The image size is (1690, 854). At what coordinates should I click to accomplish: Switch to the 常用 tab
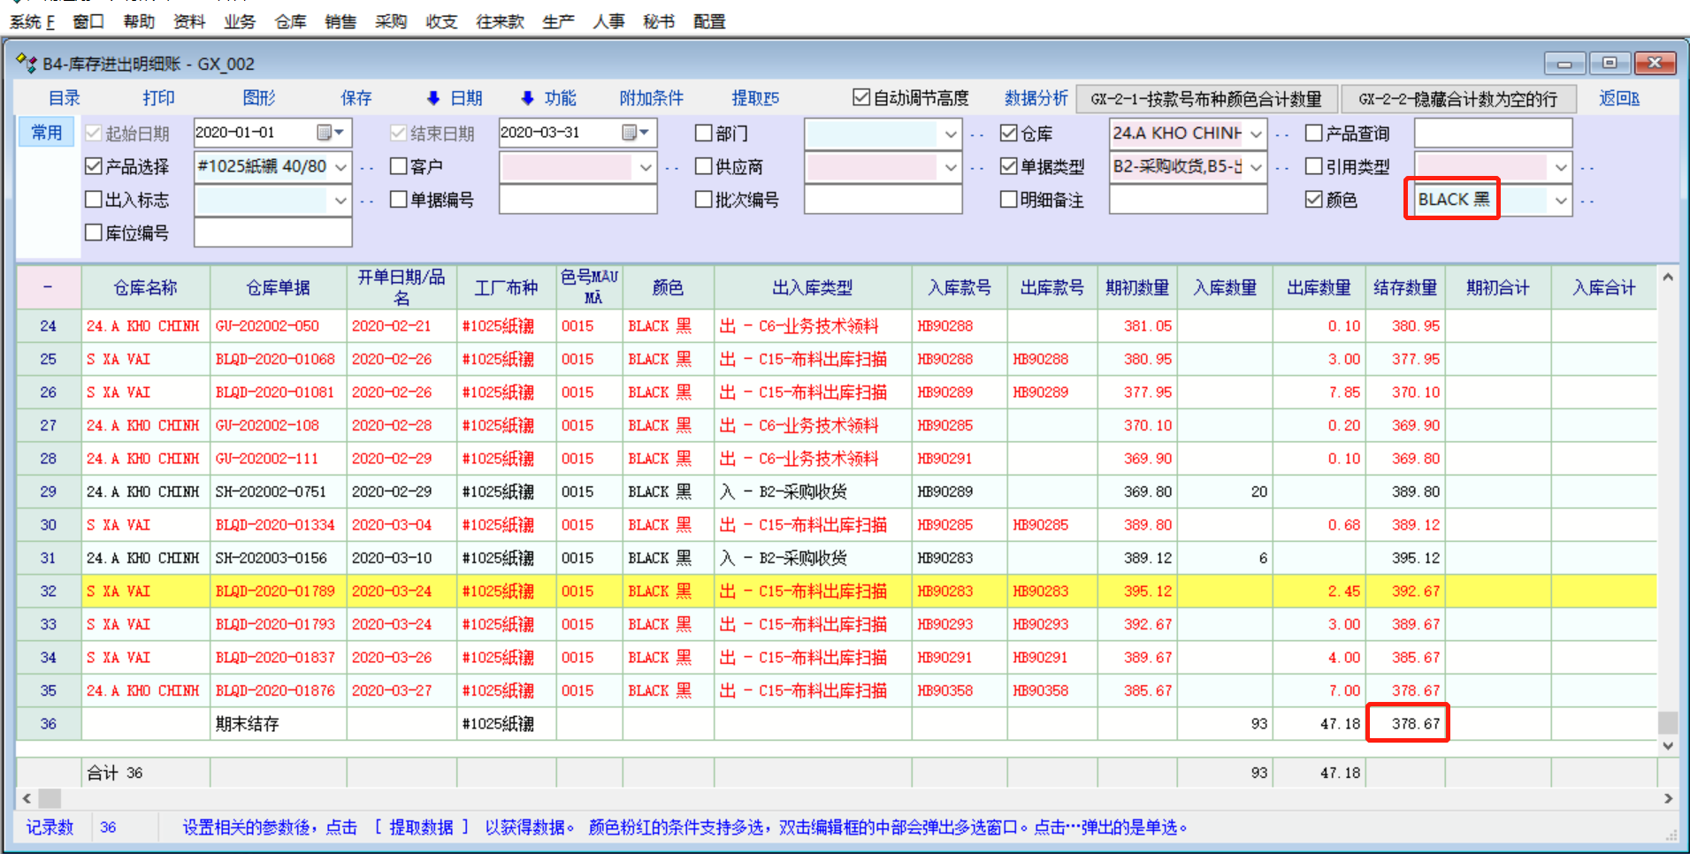click(x=47, y=133)
